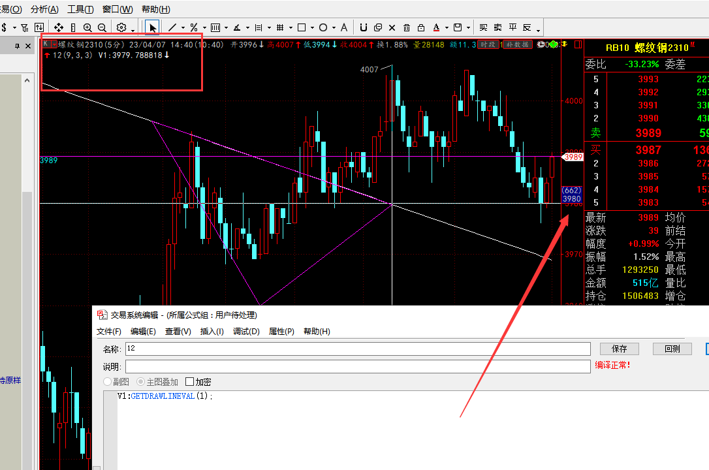Select the angle line drawing tool
The height and width of the screenshot is (470, 709).
pyautogui.click(x=237, y=27)
